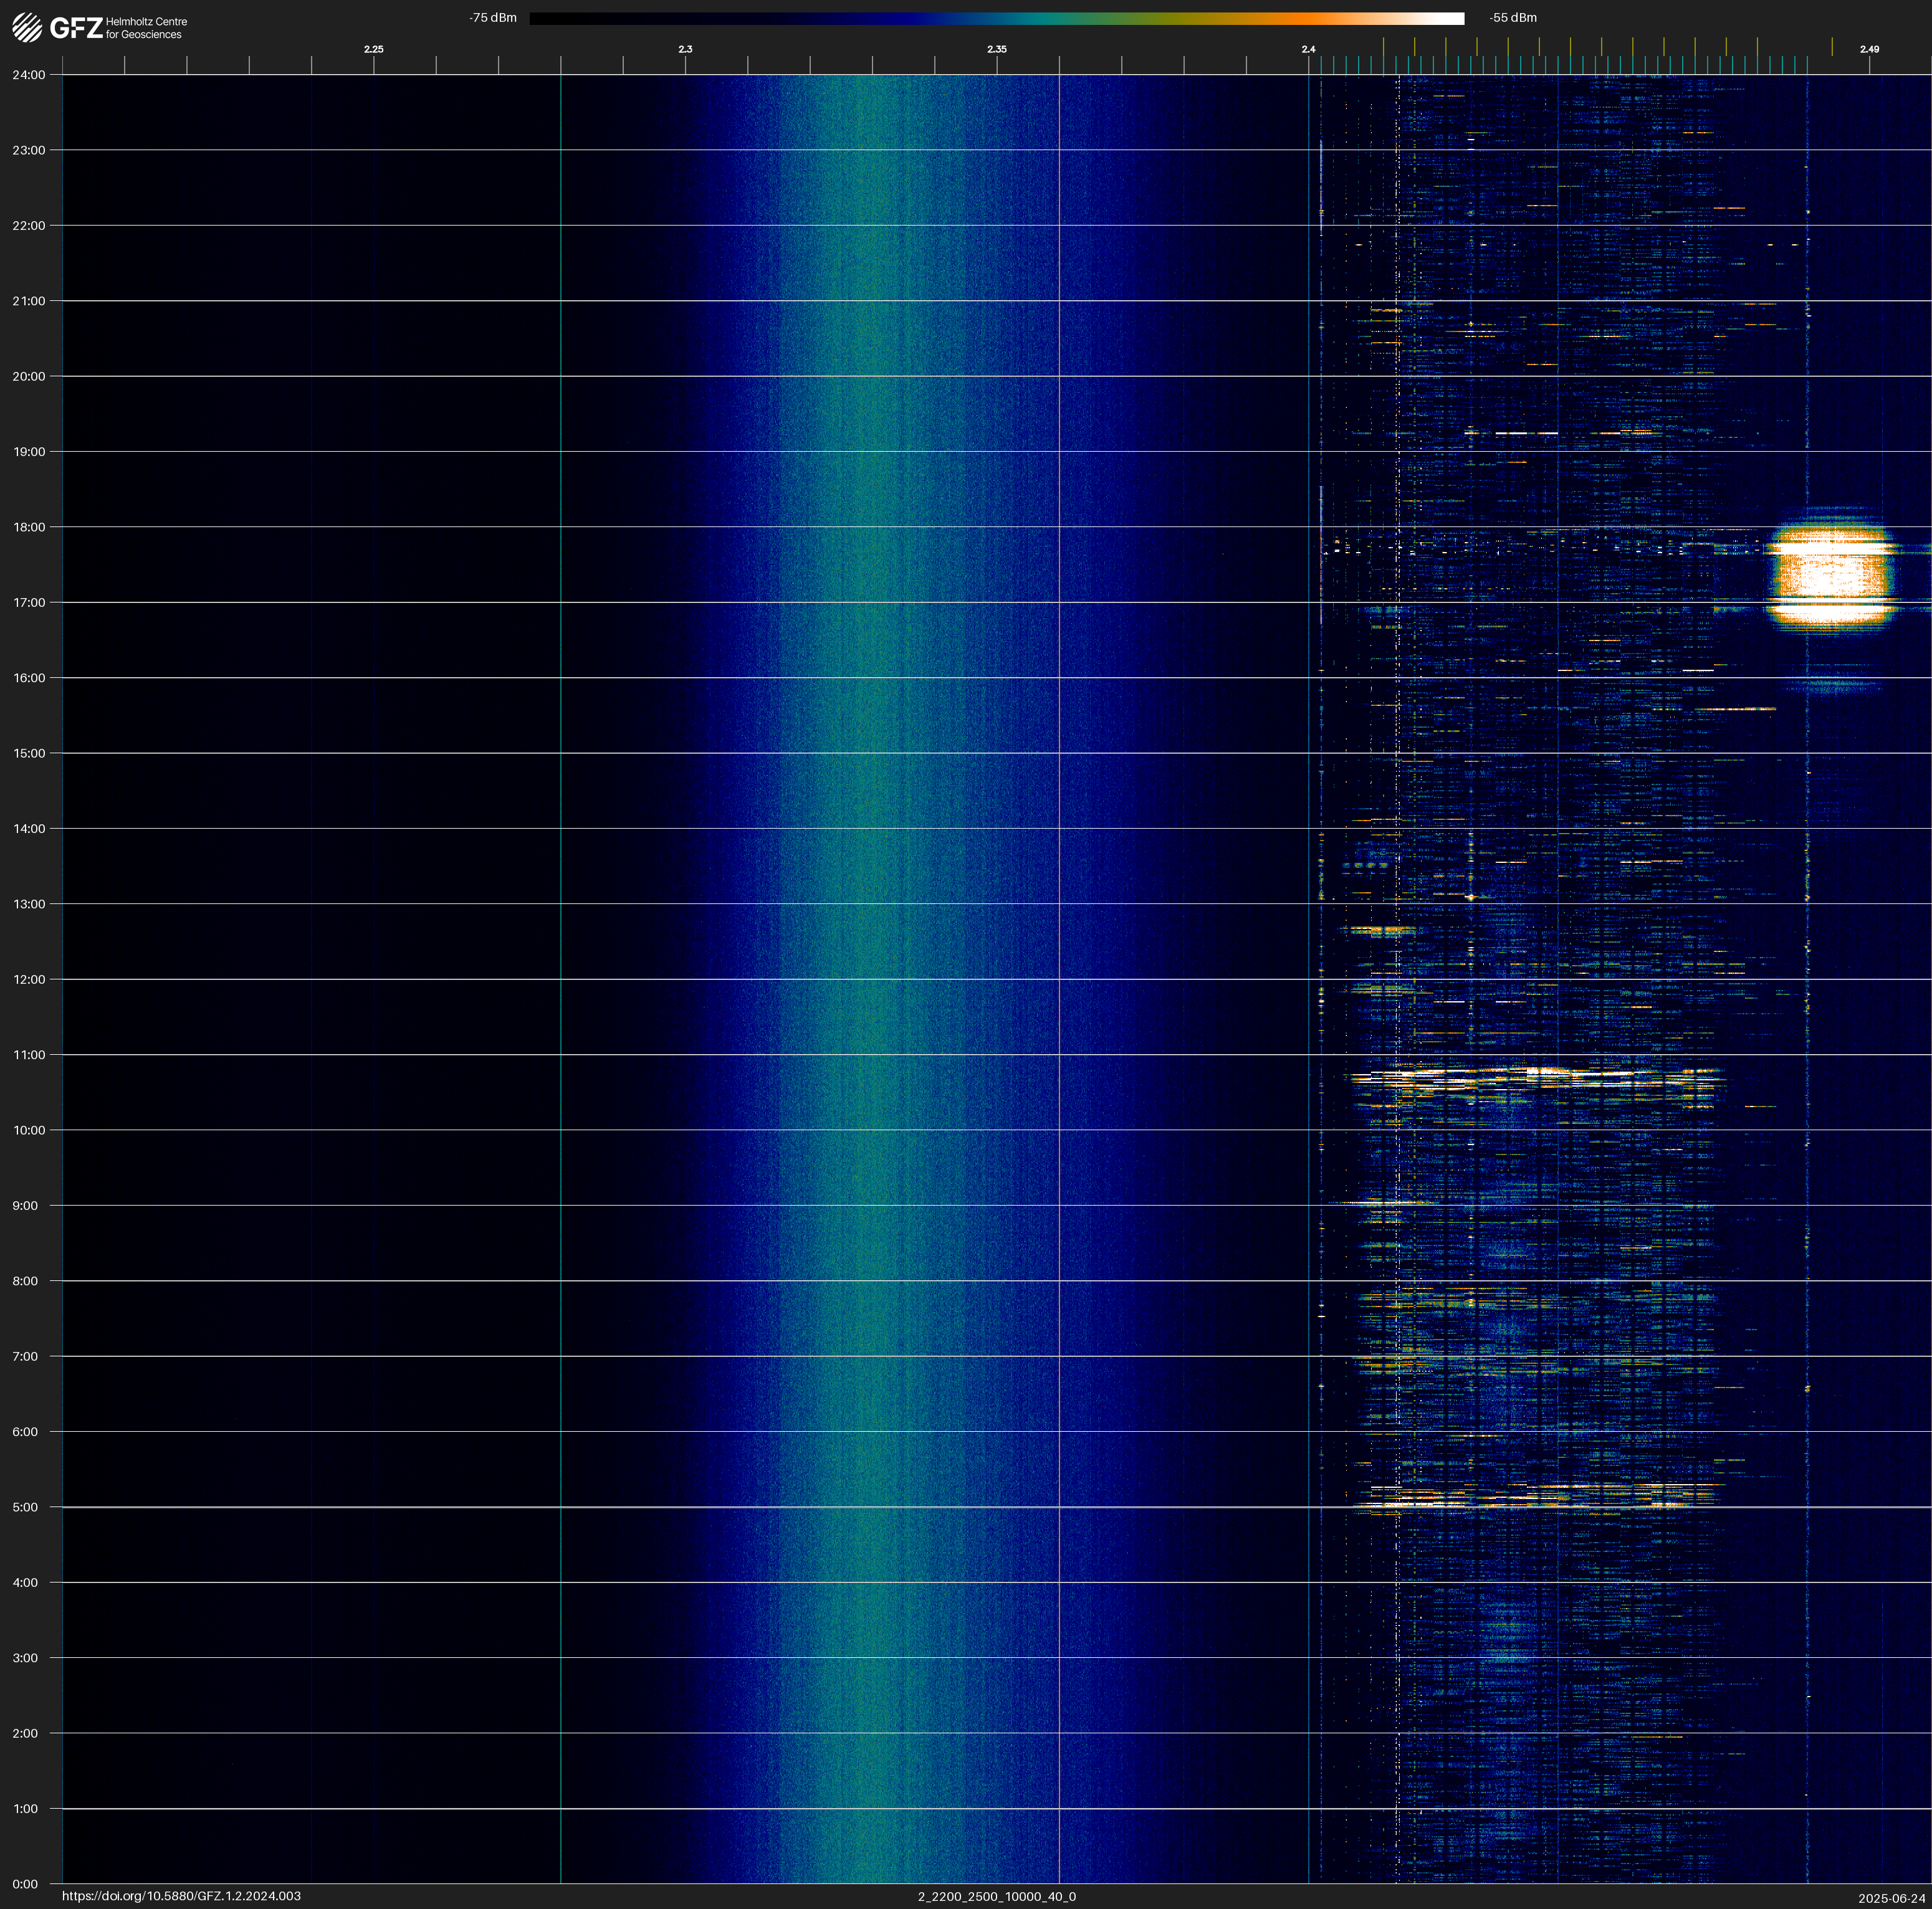
Task: Click the 24:00 time axis label
Action: (29, 75)
